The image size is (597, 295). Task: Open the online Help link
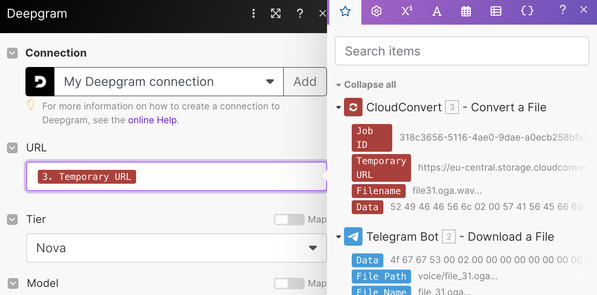coord(152,120)
